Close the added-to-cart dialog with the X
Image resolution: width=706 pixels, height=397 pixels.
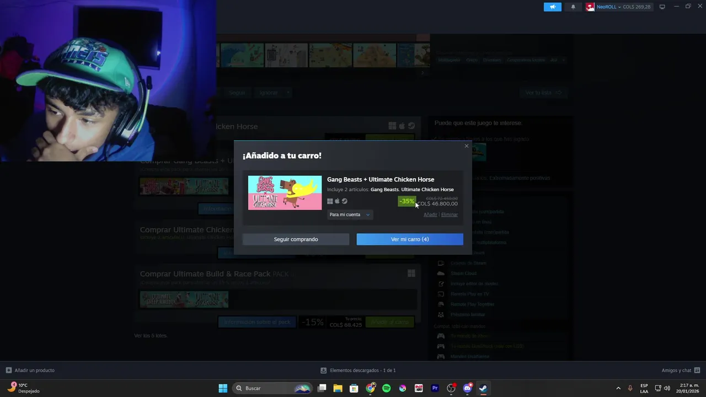(x=467, y=146)
